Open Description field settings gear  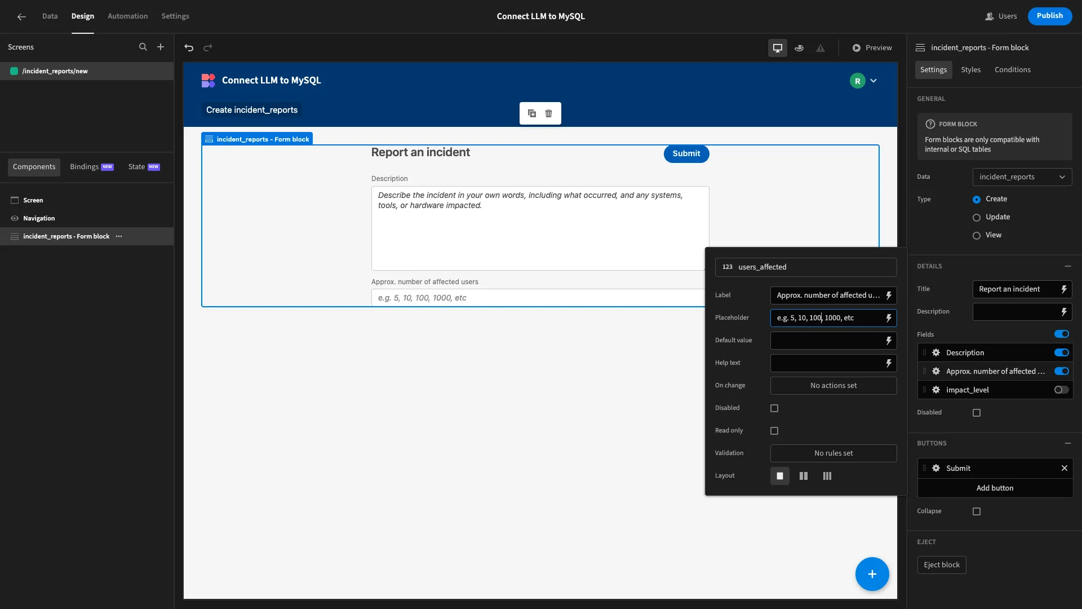click(936, 352)
